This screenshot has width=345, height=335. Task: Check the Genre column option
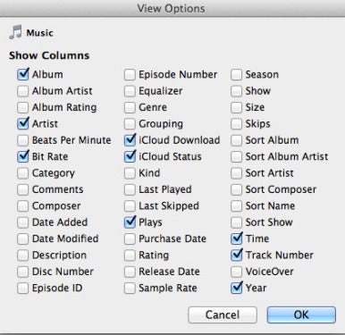click(130, 107)
